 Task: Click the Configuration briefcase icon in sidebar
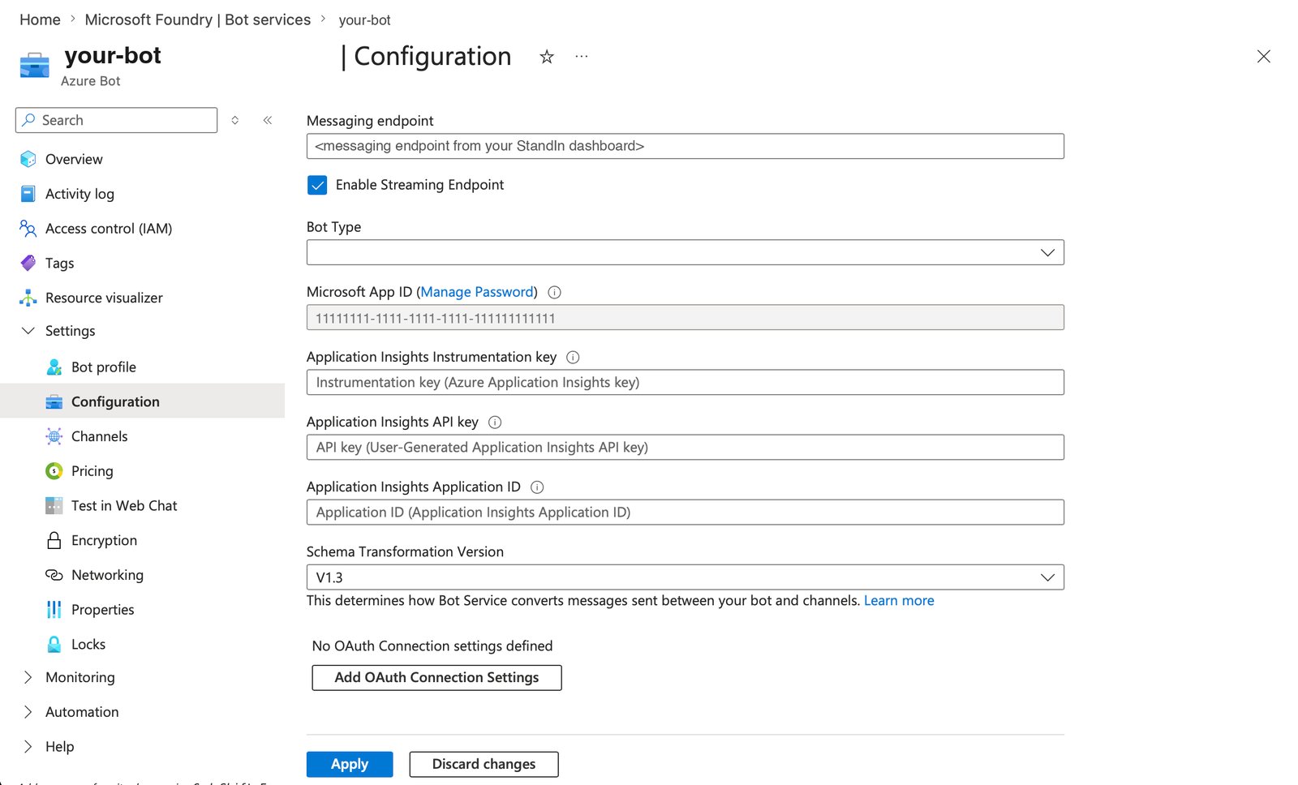click(54, 402)
